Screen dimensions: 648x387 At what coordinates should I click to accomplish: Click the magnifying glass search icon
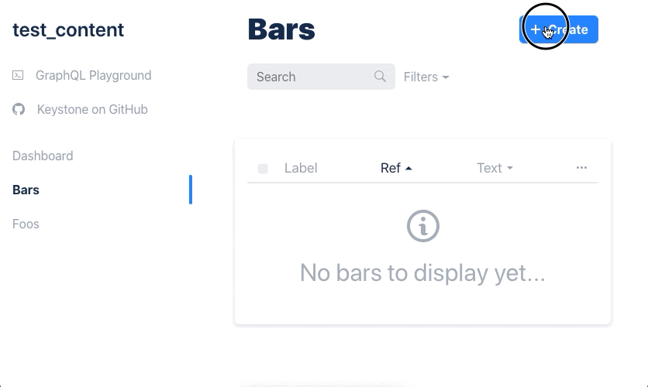pyautogui.click(x=380, y=77)
